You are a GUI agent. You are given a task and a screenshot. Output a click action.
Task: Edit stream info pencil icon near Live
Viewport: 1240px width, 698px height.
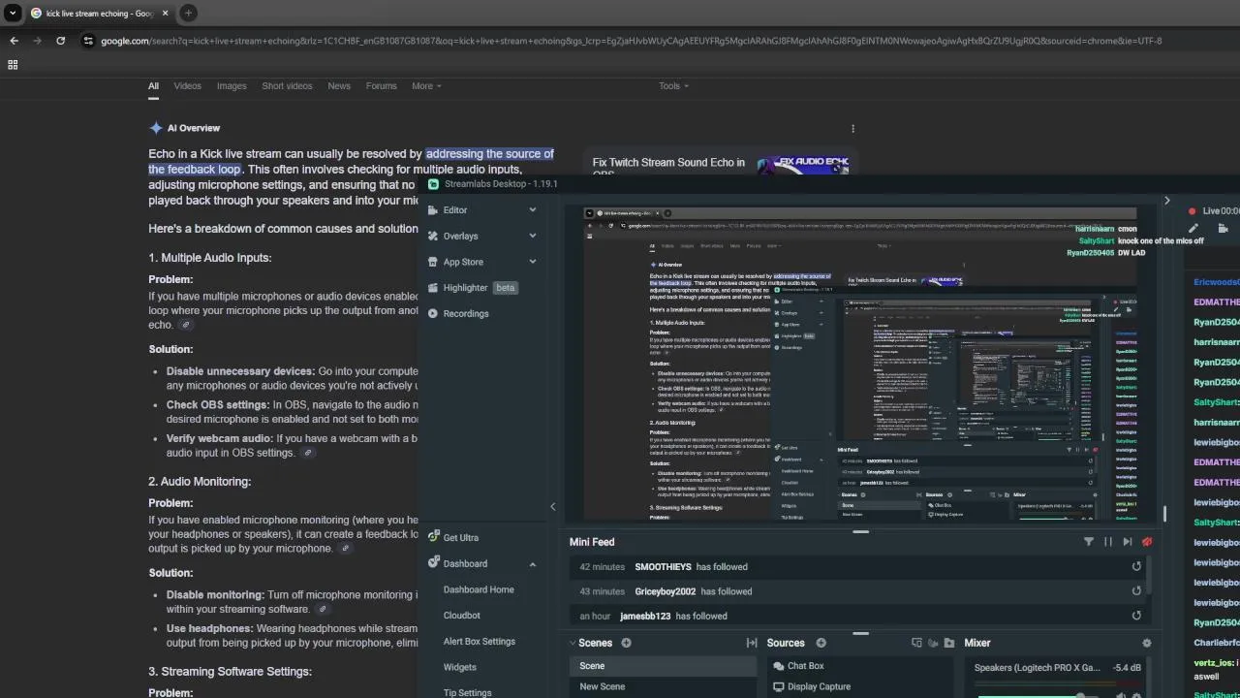[1193, 229]
